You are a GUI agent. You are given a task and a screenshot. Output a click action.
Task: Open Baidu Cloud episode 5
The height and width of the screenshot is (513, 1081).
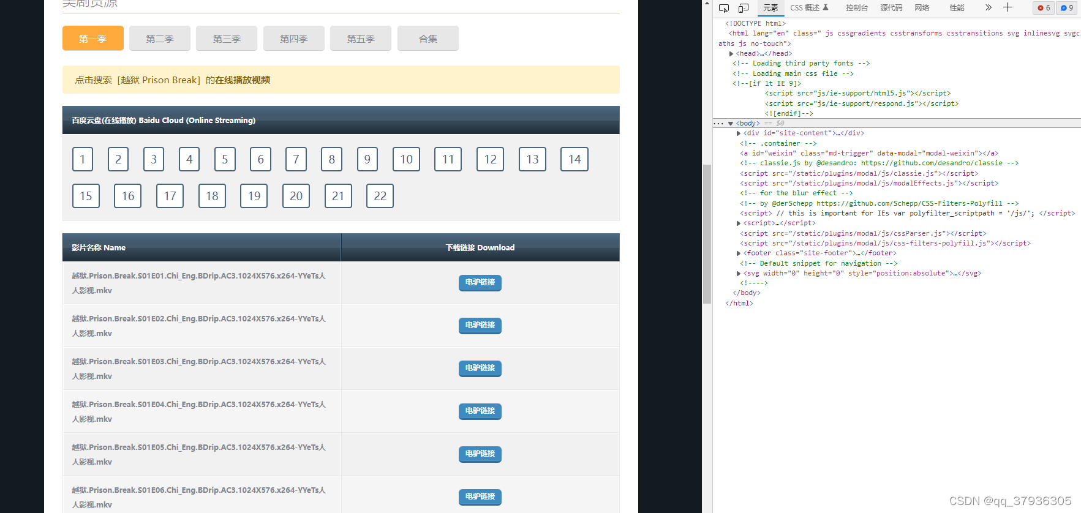point(225,159)
